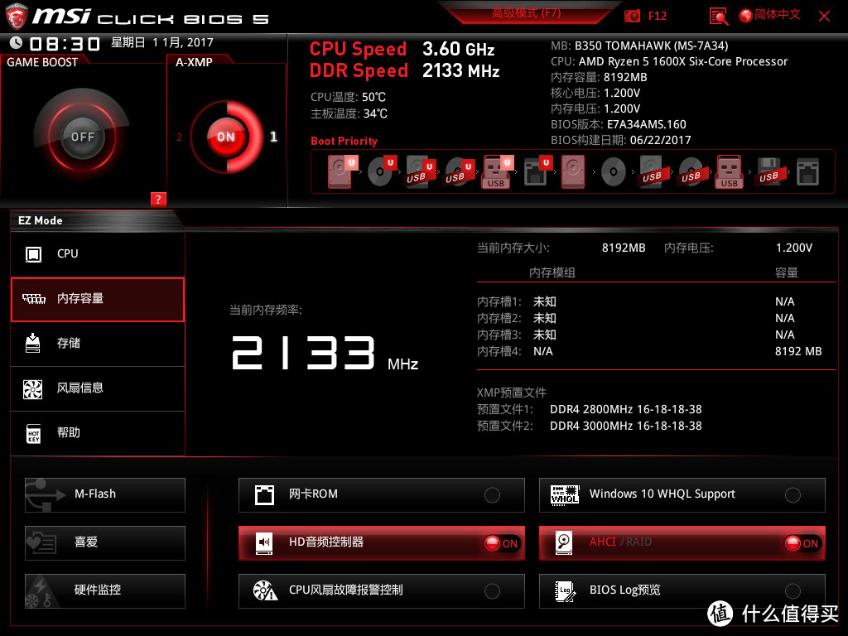
Task: Turn off the HD音频控制器 ON switch
Action: pyautogui.click(x=502, y=543)
